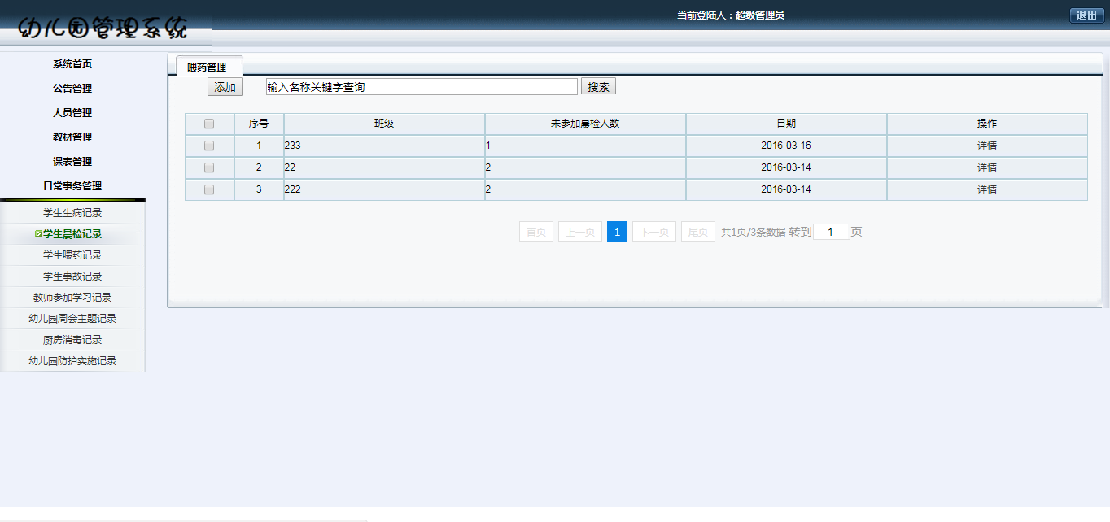Image resolution: width=1110 pixels, height=522 pixels.
Task: Open 学生生病记录 in the sidebar
Action: click(72, 213)
